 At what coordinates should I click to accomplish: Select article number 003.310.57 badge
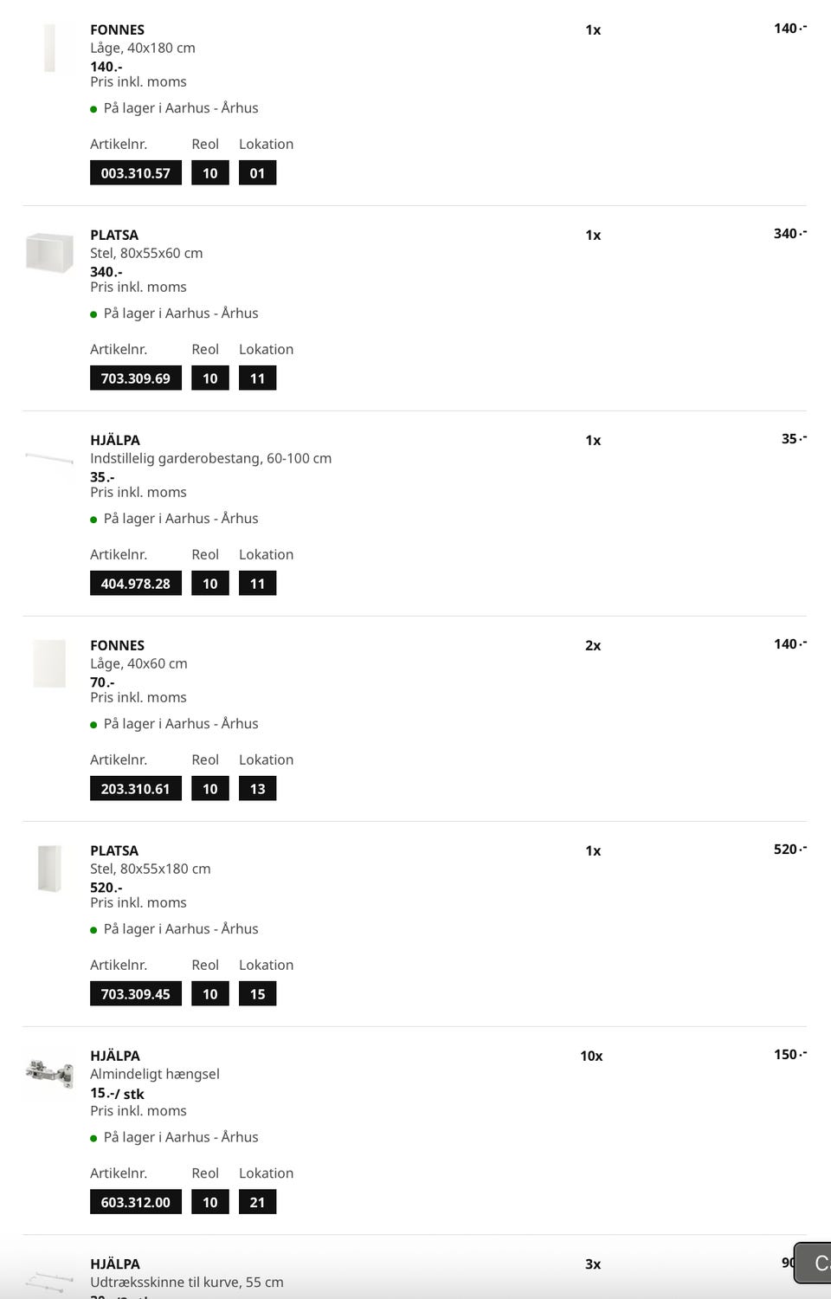(136, 173)
